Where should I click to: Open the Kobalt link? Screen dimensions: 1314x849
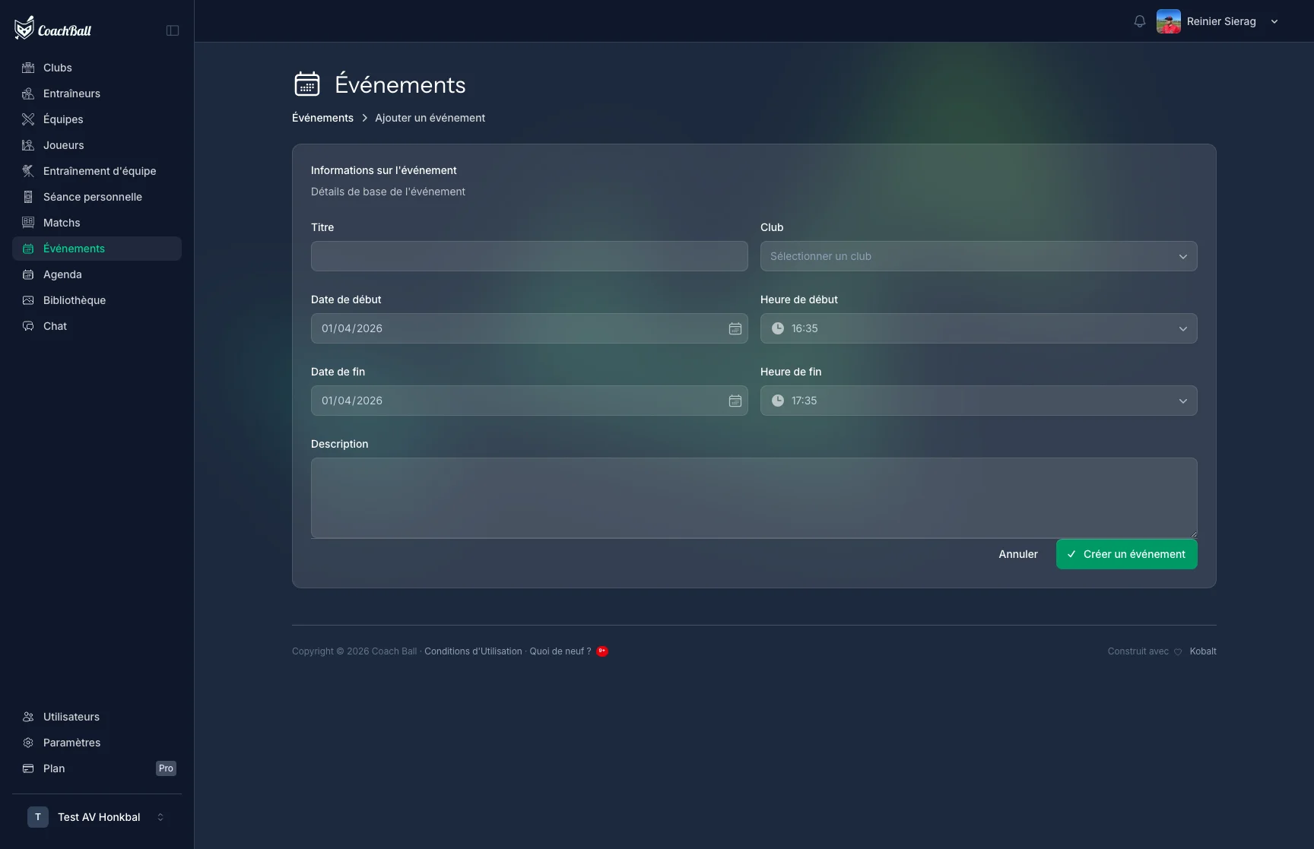tap(1203, 651)
